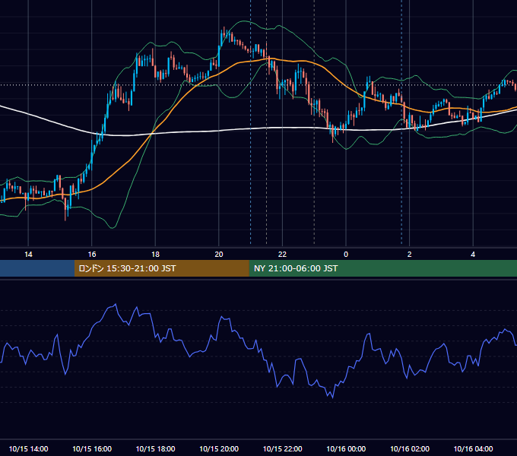The width and height of the screenshot is (517, 456).
Task: Select the NY 21:00-06:00 JST session bar
Action: (x=382, y=268)
